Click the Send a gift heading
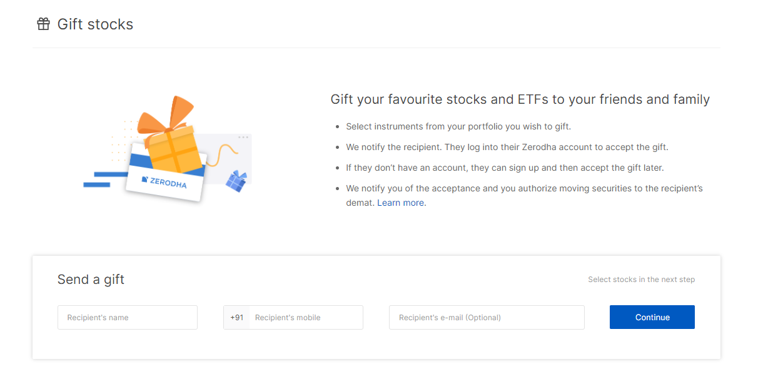This screenshot has height=389, width=768. pyautogui.click(x=91, y=280)
